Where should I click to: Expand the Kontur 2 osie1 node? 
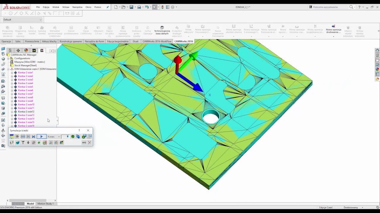(x=12, y=72)
